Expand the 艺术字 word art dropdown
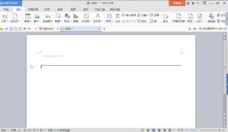 tap(102, 21)
